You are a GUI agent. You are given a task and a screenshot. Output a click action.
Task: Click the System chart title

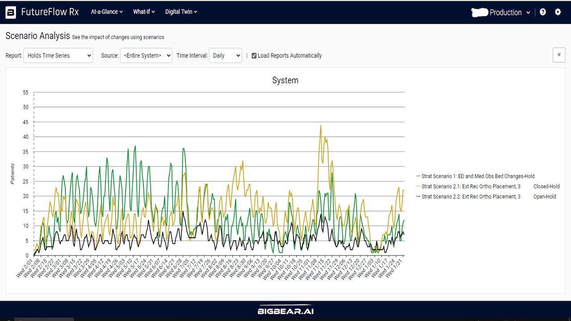point(285,80)
